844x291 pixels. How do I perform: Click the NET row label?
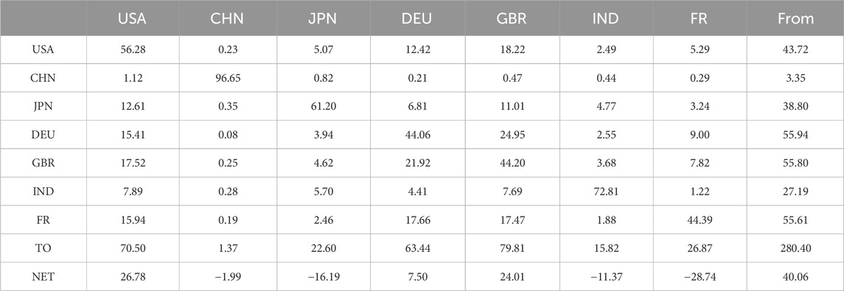pyautogui.click(x=43, y=276)
